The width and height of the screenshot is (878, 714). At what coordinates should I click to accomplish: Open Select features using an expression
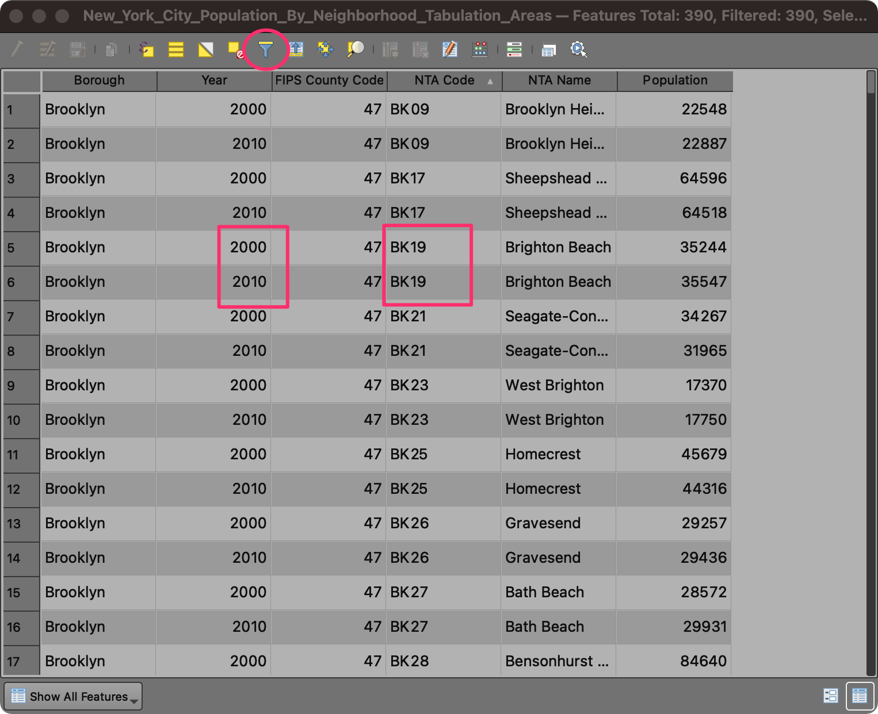point(146,49)
